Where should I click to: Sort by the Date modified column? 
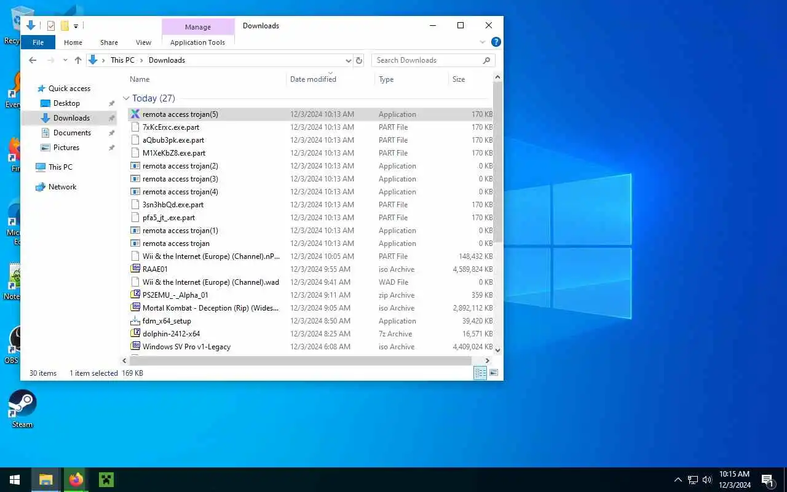coord(331,79)
